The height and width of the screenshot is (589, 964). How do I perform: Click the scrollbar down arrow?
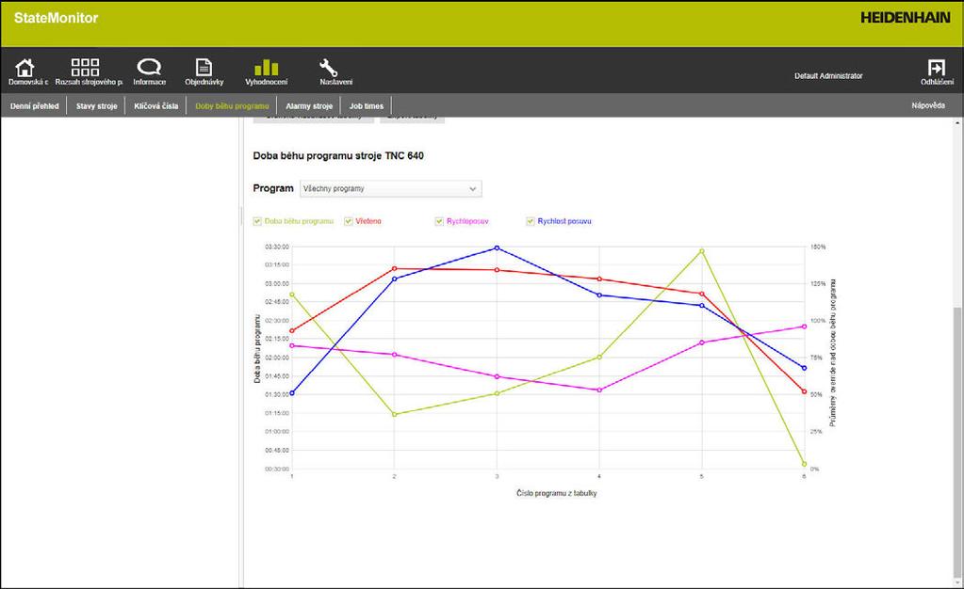[957, 582]
